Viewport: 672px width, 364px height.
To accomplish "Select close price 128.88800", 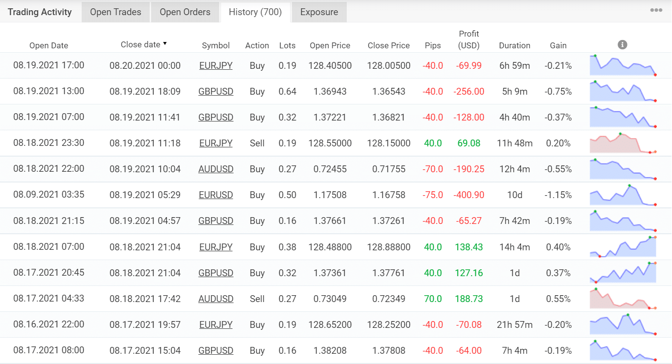I will (389, 247).
